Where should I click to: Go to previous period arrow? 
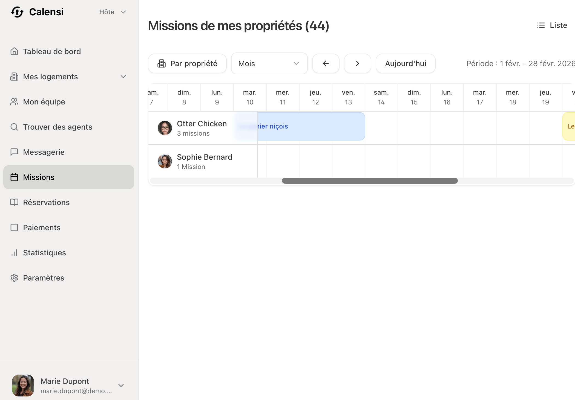pos(326,63)
